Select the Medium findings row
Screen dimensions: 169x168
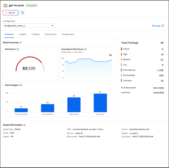click(x=142, y=60)
